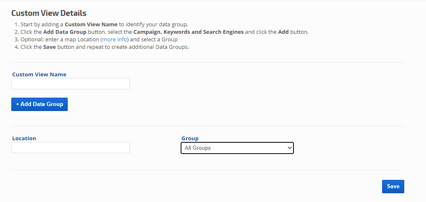Click the Custom View Name text field
Viewport: 426px width, 202px height.
70,84
